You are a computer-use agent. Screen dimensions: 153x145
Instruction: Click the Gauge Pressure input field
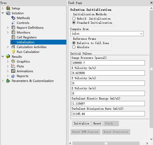[x=108, y=63]
